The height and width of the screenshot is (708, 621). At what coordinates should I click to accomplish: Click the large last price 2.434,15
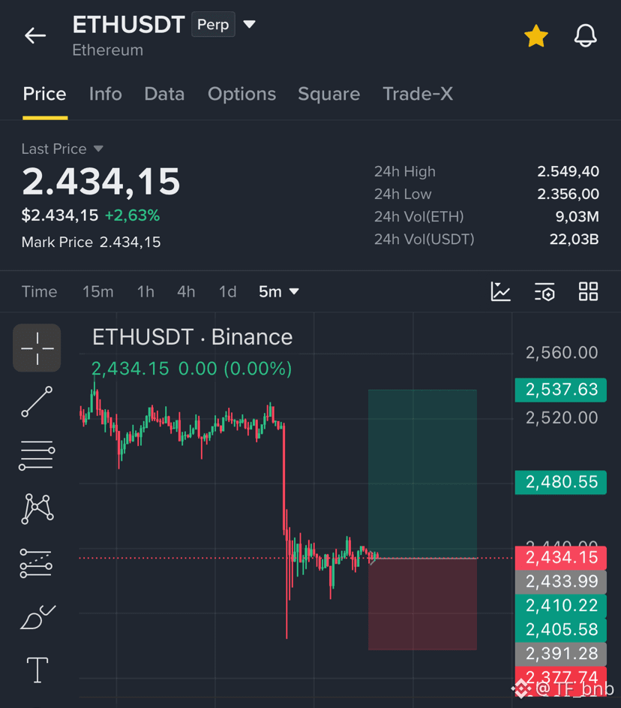click(101, 182)
